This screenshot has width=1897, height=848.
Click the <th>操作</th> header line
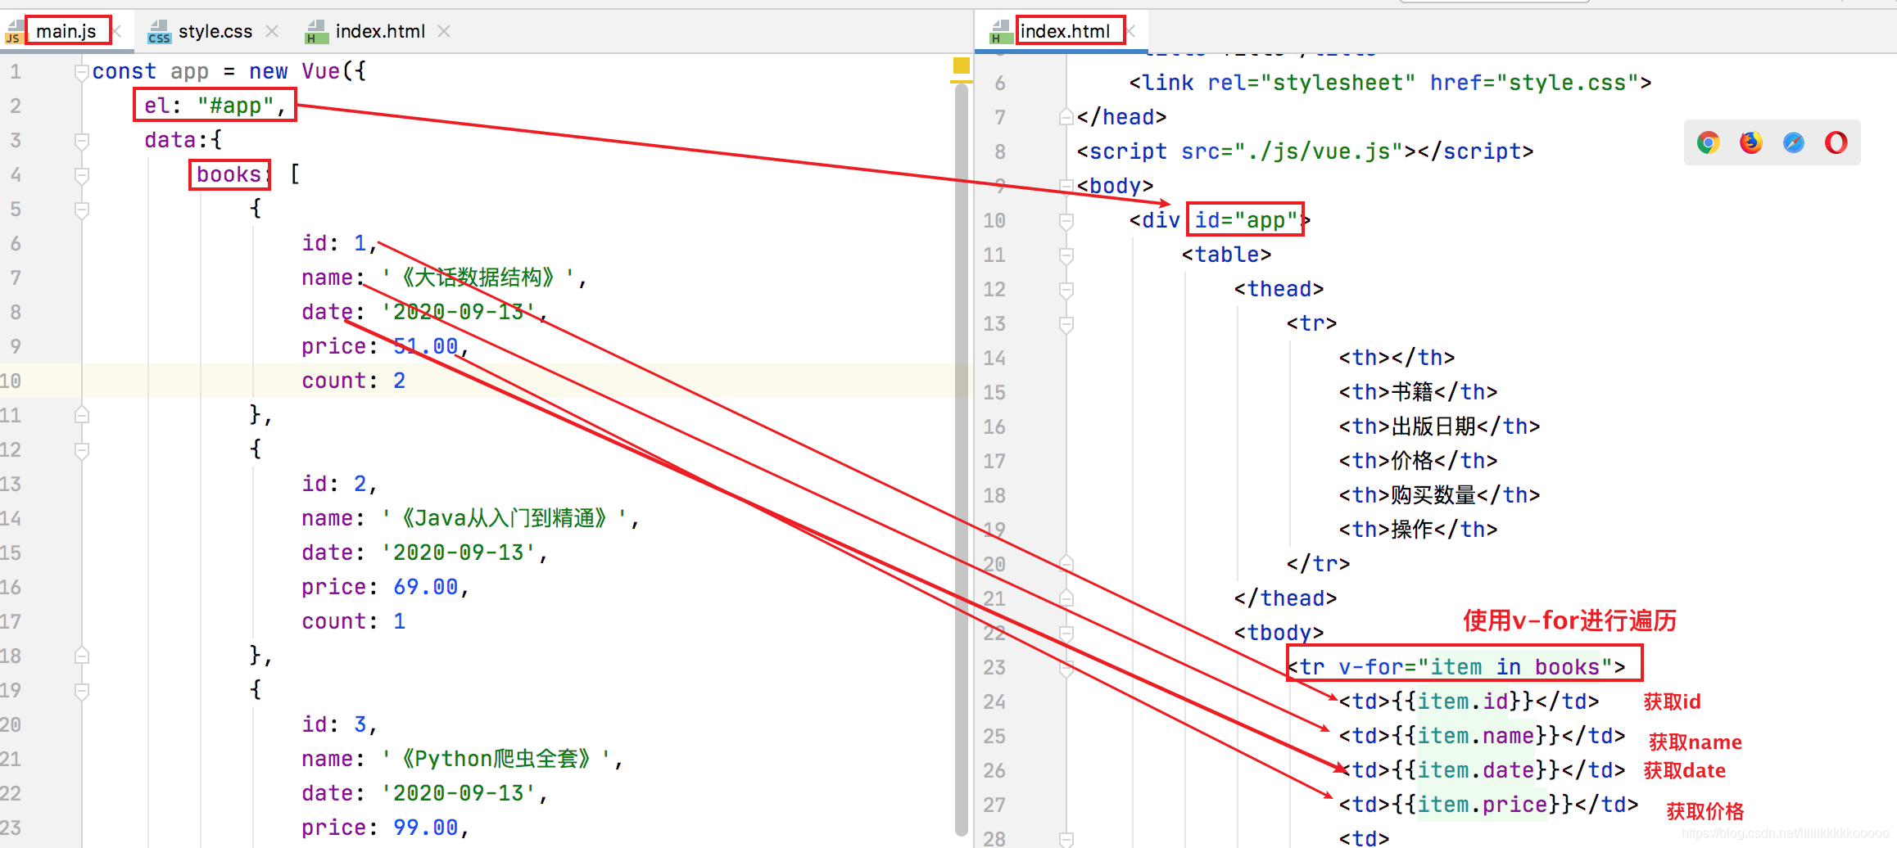pos(1419,530)
